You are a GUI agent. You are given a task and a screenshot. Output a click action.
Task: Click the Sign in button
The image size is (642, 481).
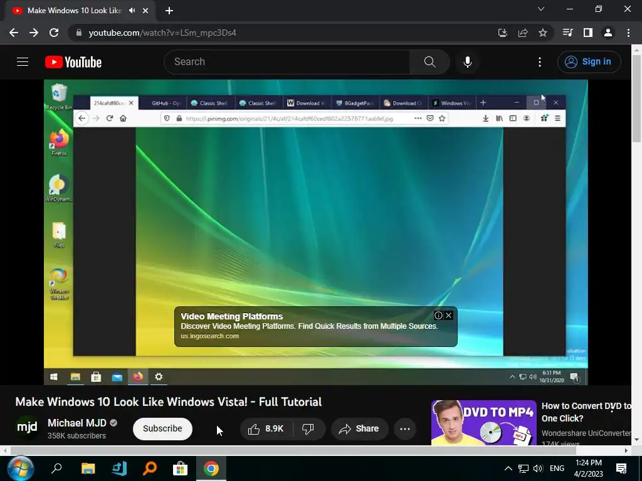pyautogui.click(x=589, y=62)
